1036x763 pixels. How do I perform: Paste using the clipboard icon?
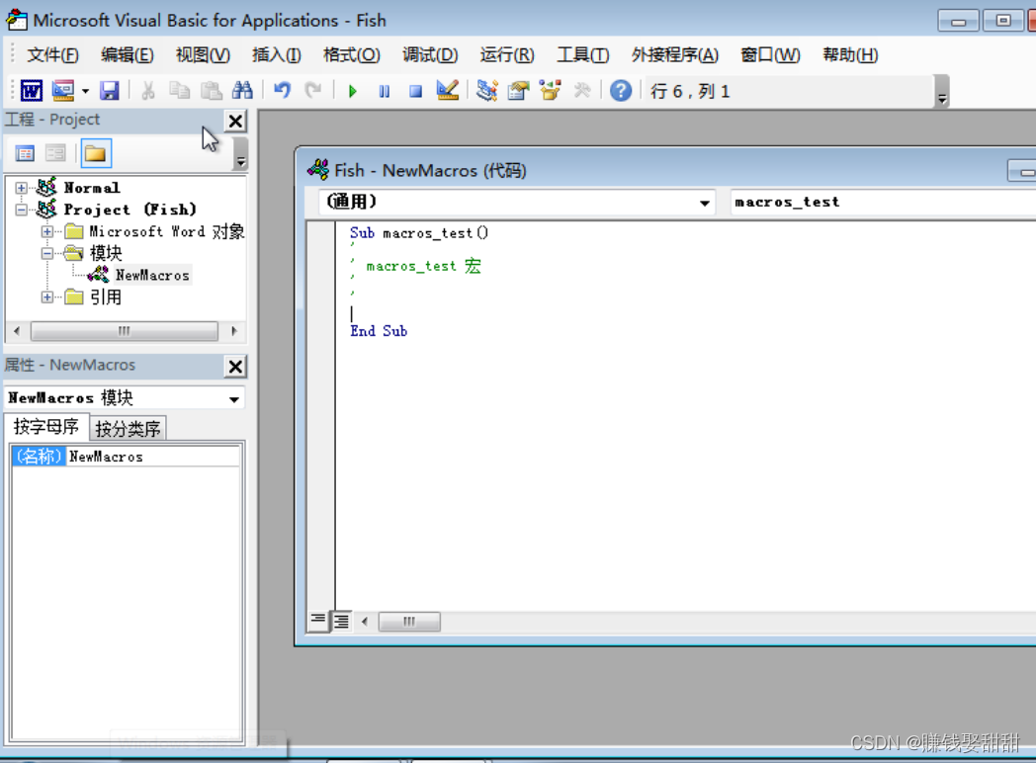click(211, 91)
